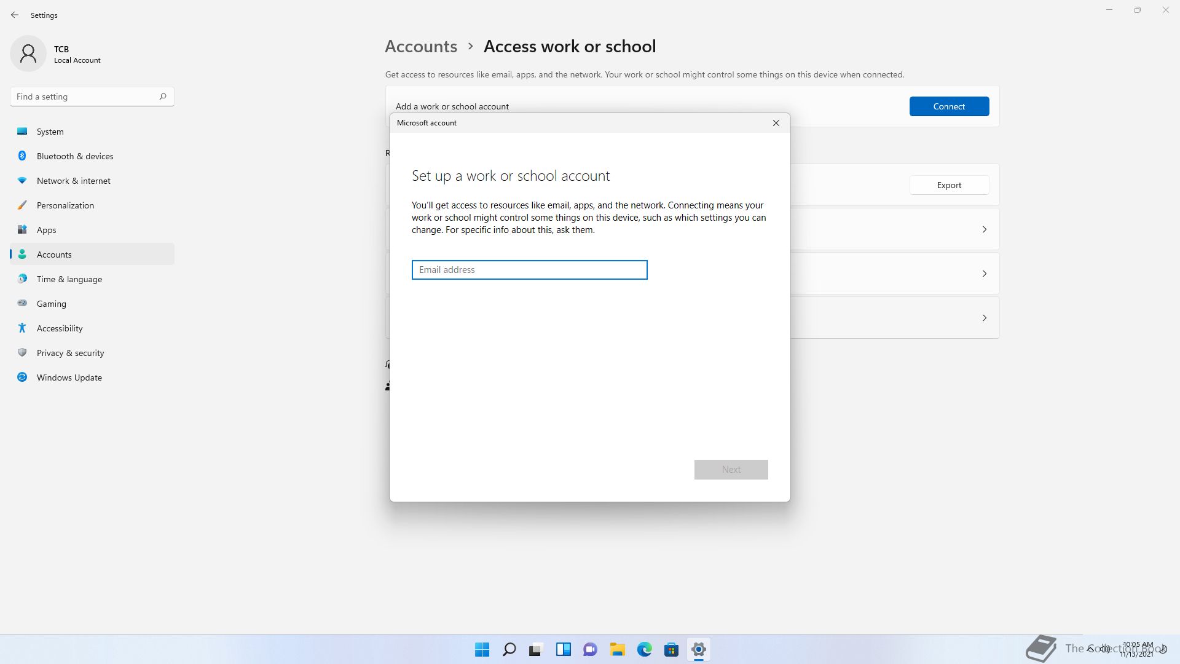
Task: Expand the second chevron row below Export
Action: [985, 274]
